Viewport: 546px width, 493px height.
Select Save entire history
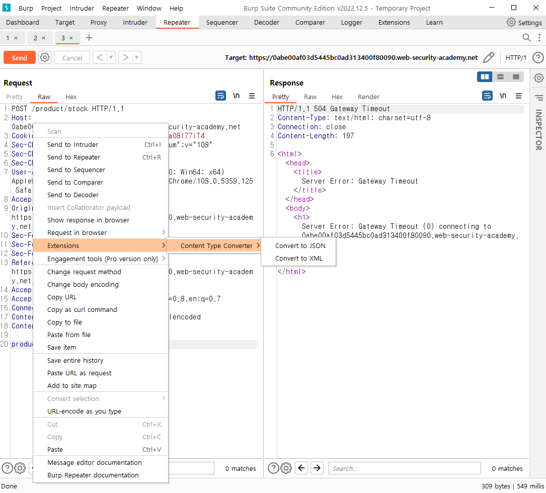(x=101, y=360)
